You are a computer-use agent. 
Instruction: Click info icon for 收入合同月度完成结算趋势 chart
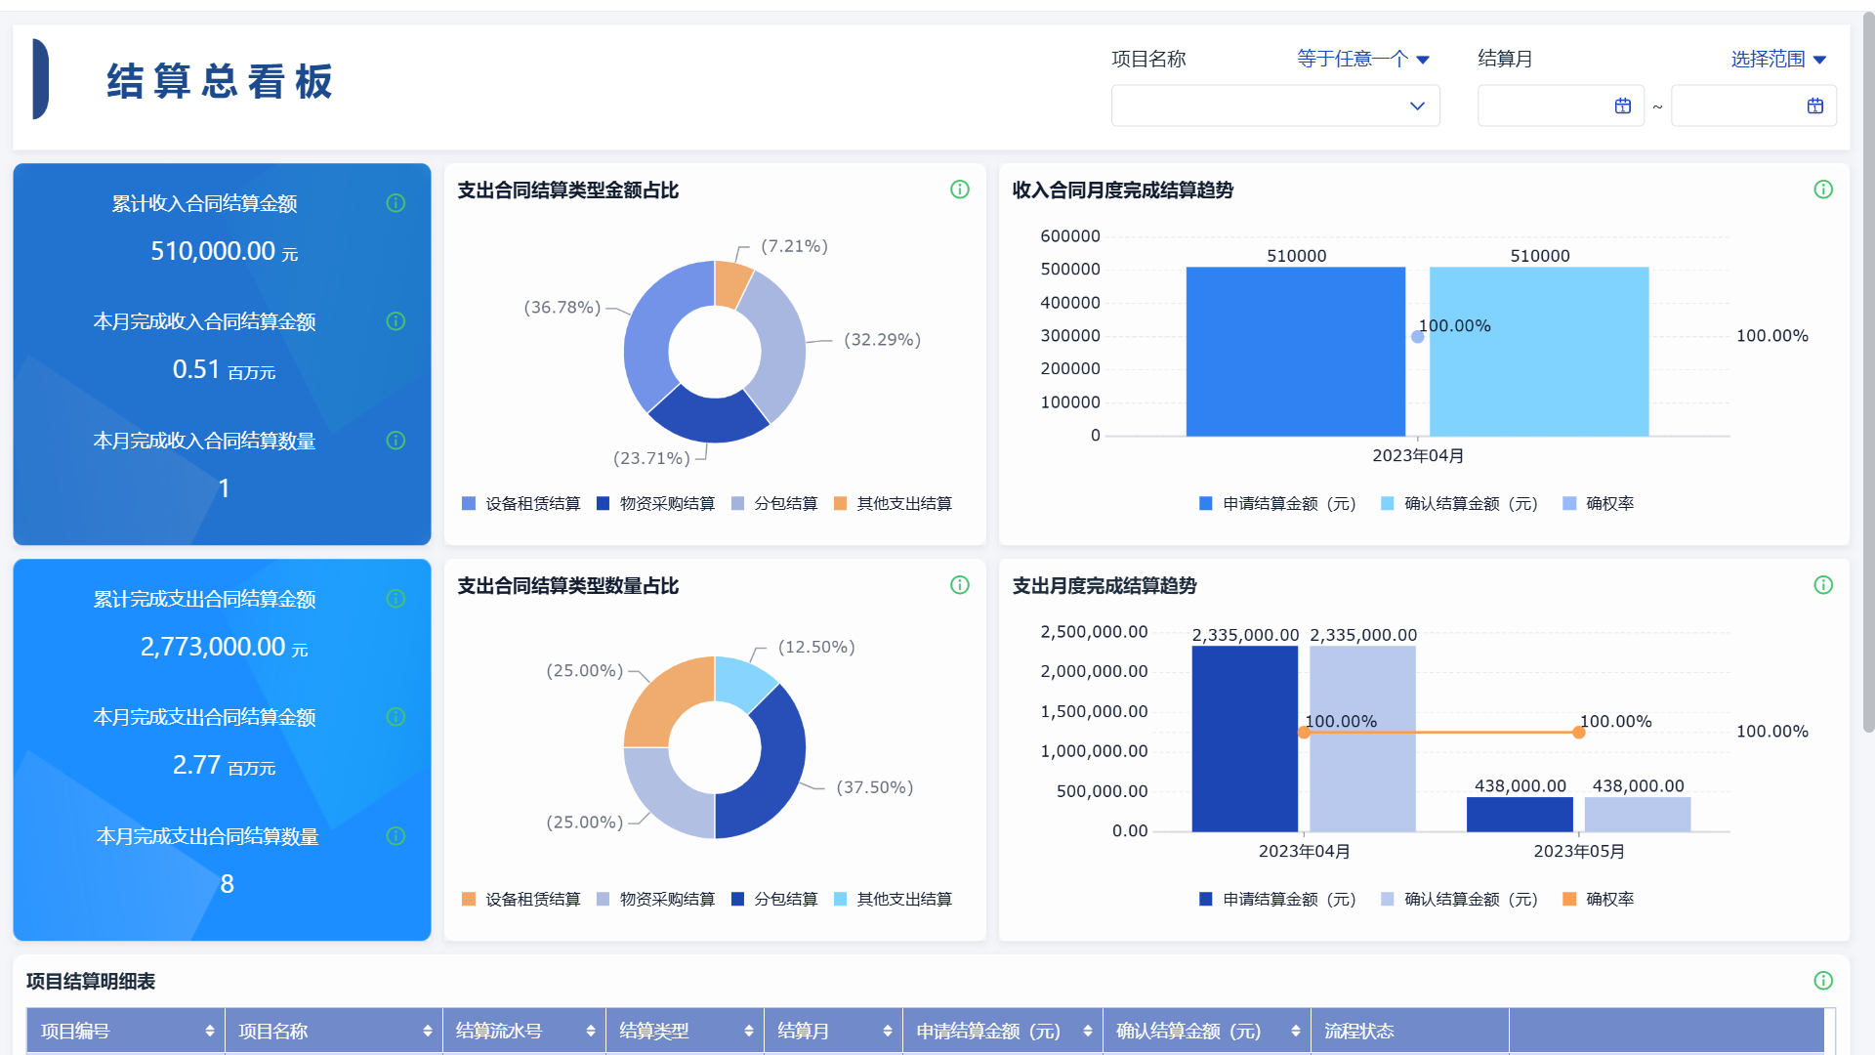[1822, 190]
